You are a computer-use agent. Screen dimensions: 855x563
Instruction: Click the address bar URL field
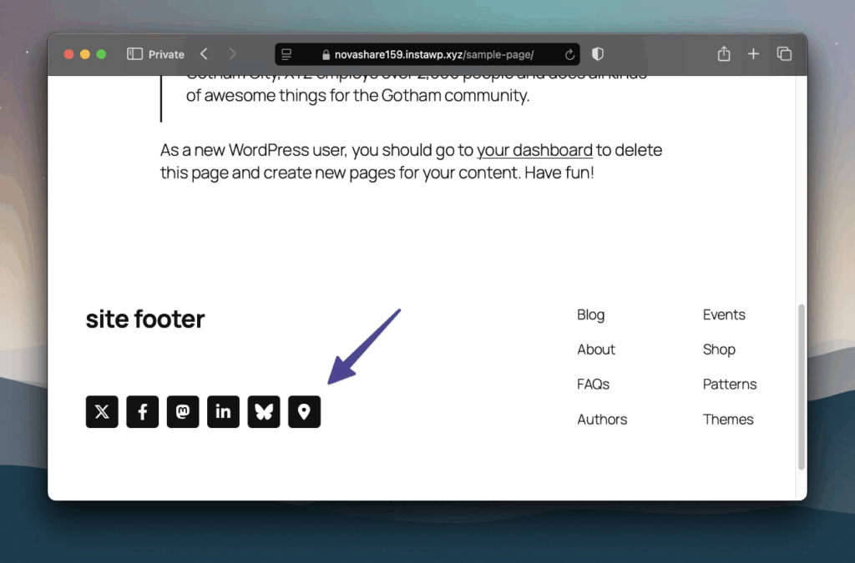pyautogui.click(x=427, y=55)
